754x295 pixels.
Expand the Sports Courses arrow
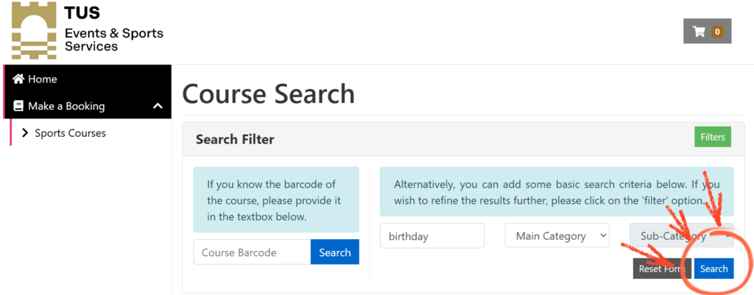26,133
